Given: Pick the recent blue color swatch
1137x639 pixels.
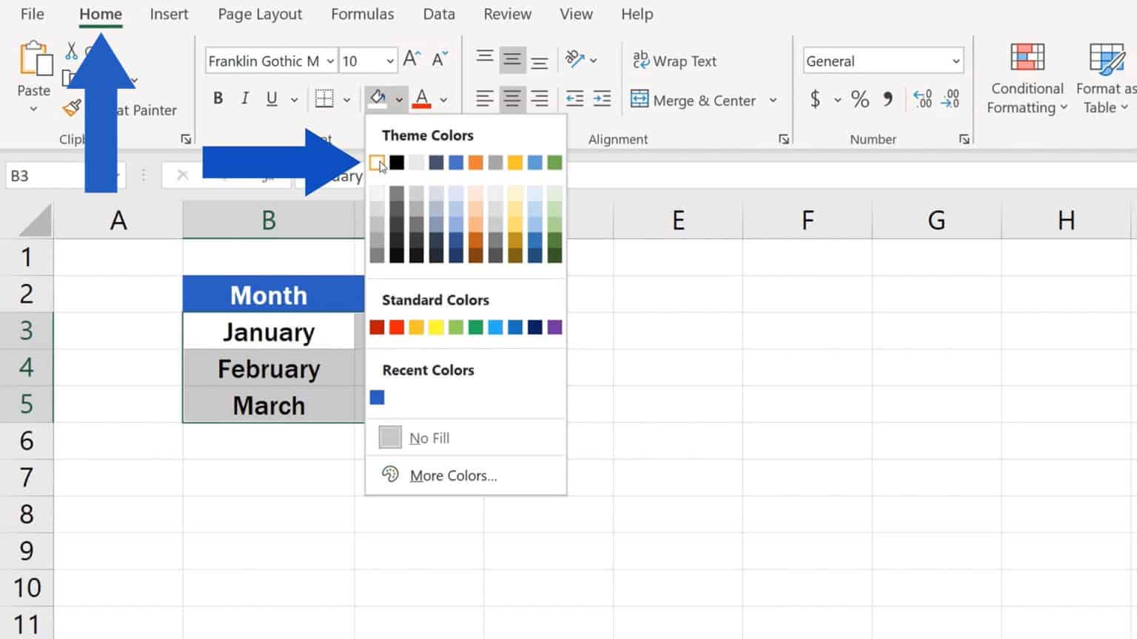Looking at the screenshot, I should [x=377, y=397].
